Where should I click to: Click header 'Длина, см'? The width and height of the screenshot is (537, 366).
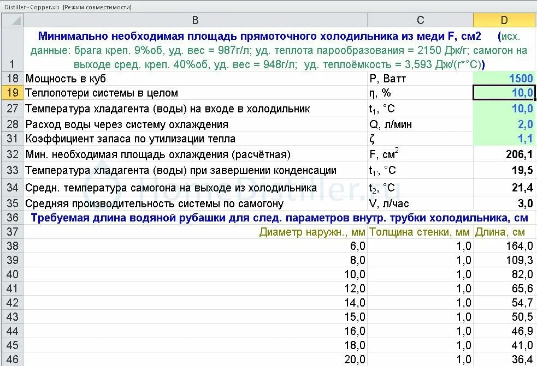(504, 232)
